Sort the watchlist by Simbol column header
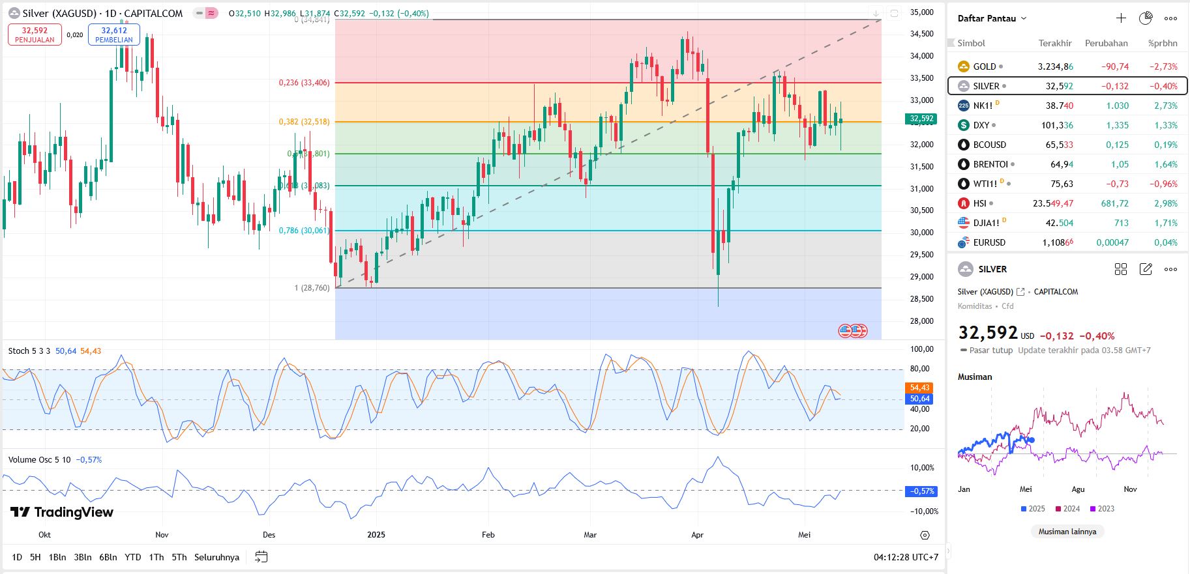Viewport: 1190px width, 574px height. 971,43
